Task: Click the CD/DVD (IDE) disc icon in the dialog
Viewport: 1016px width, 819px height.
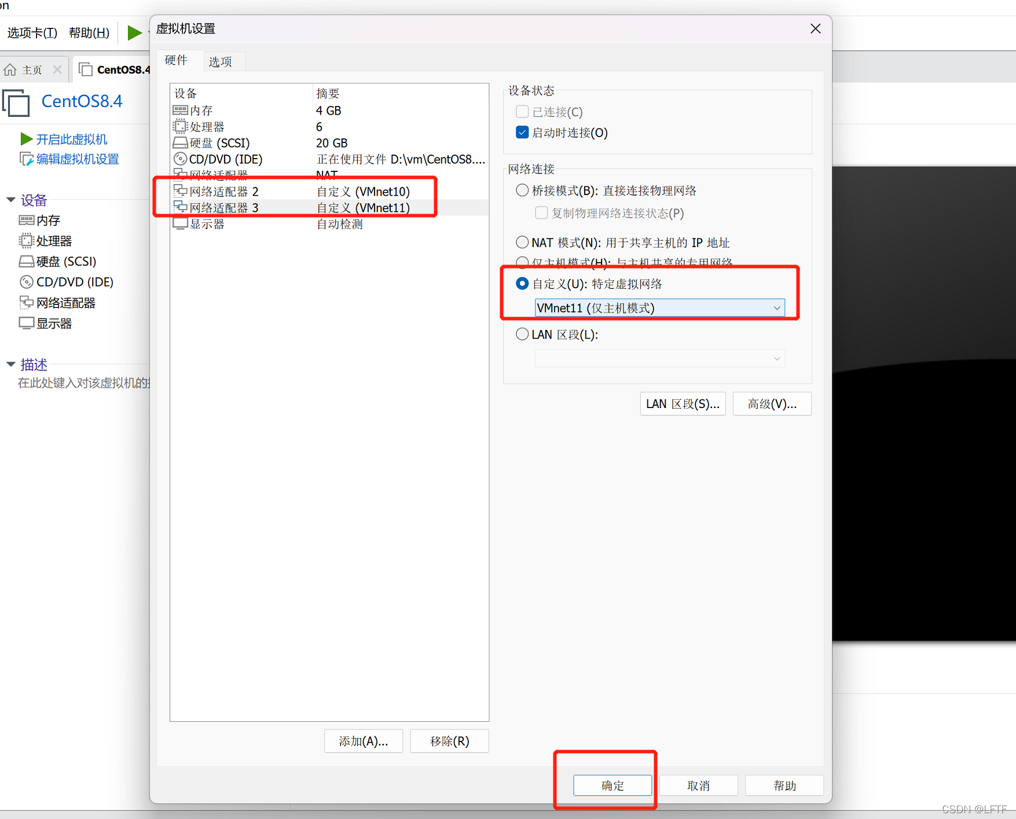Action: click(x=180, y=159)
